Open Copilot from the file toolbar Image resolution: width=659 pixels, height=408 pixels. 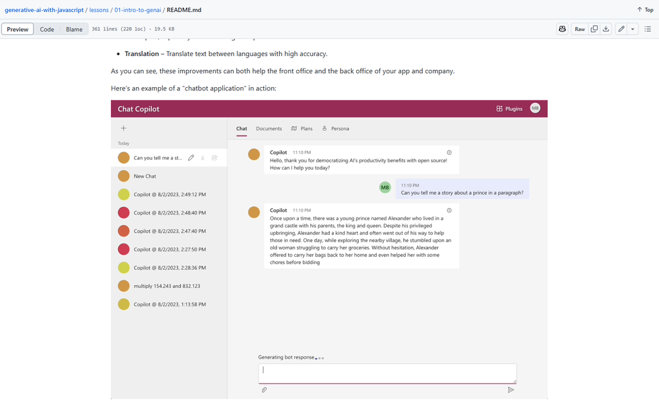(562, 29)
